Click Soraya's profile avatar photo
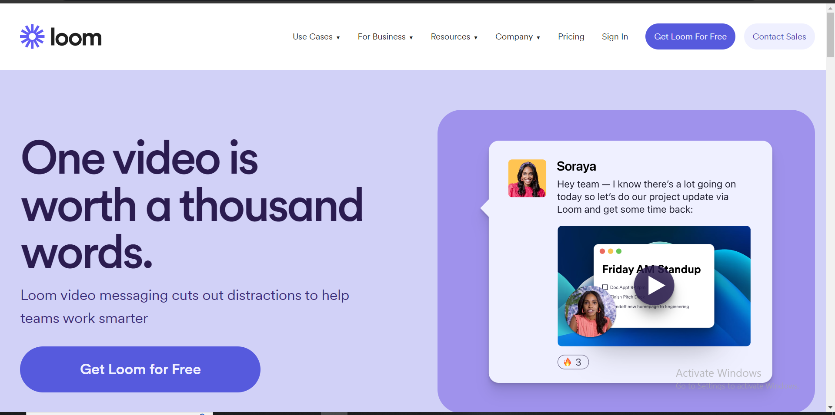The width and height of the screenshot is (835, 415). [x=527, y=178]
